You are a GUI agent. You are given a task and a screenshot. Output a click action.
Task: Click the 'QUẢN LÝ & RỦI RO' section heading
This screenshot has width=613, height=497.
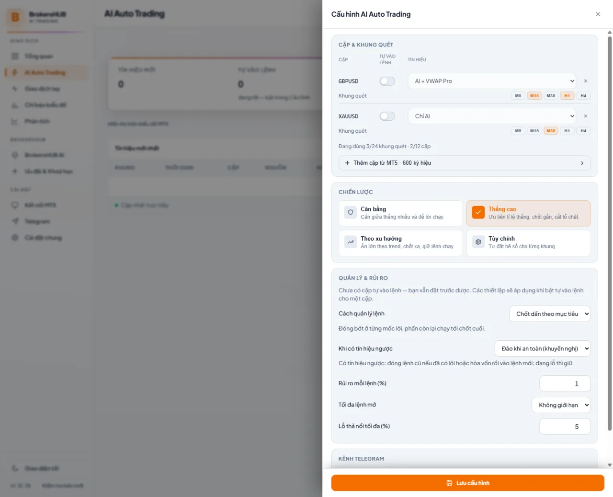coord(363,278)
